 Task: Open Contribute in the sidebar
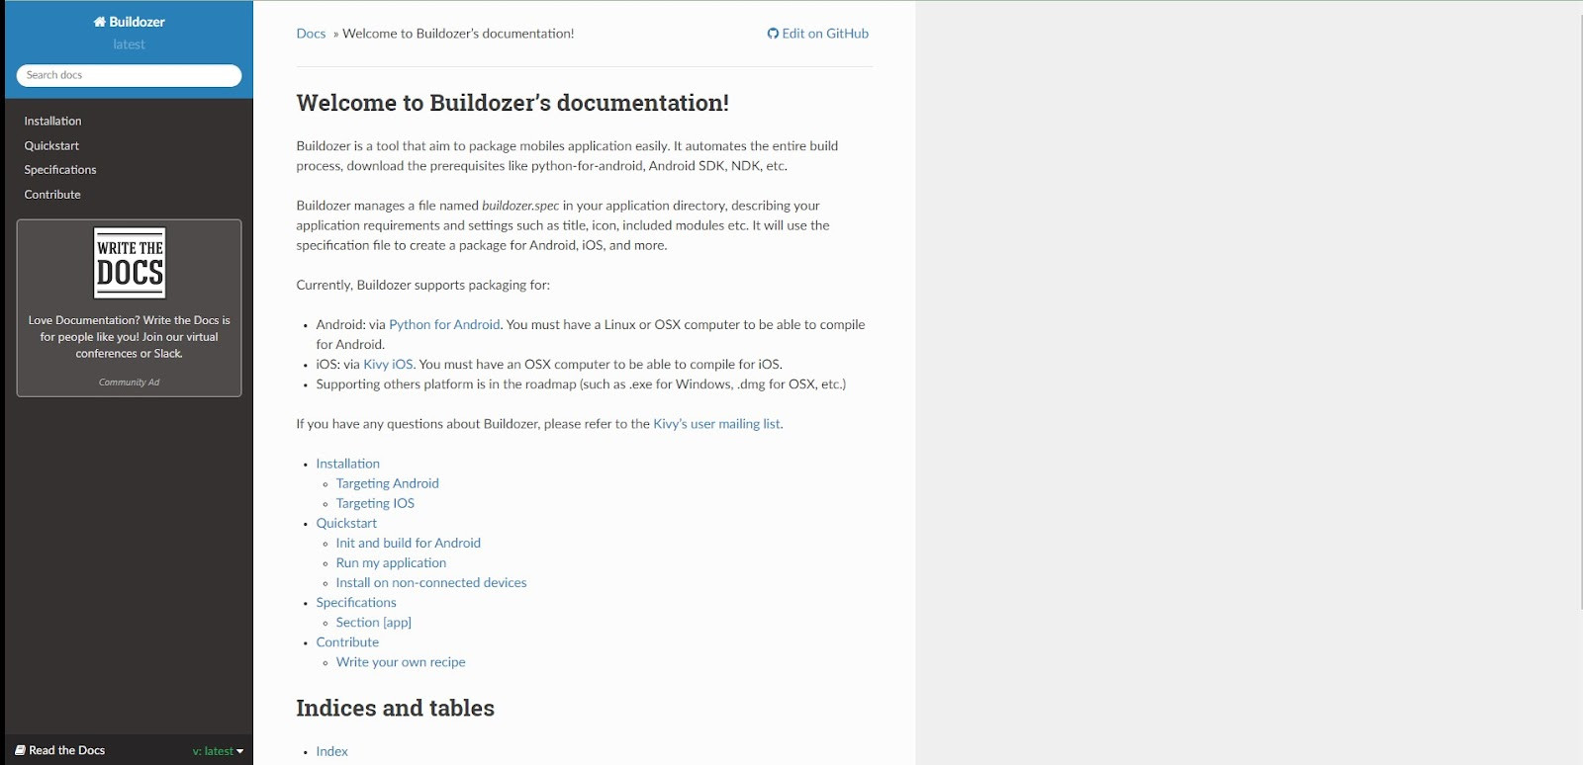[52, 195]
